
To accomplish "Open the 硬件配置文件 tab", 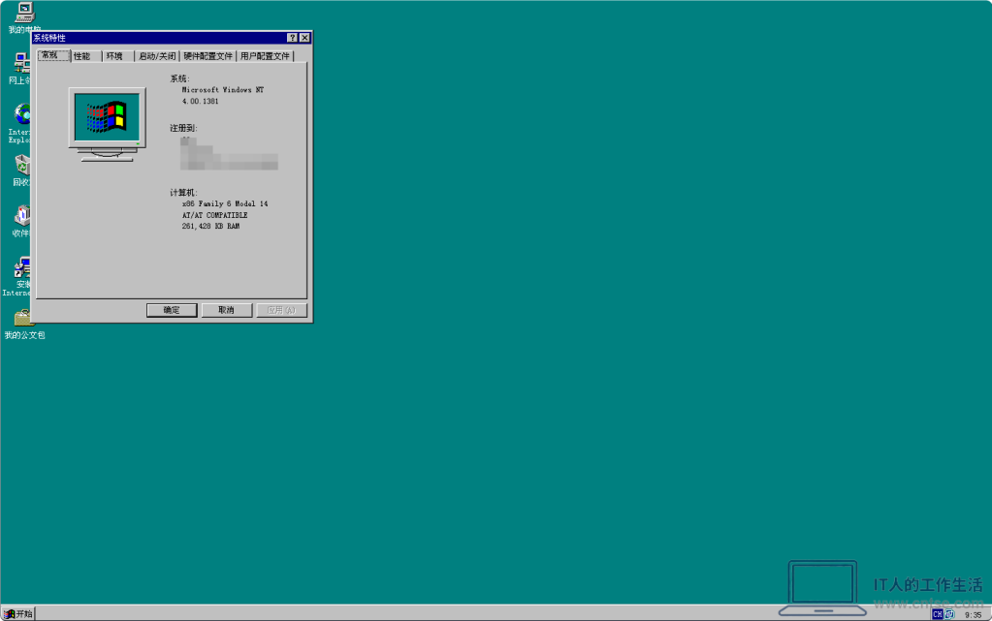I will (208, 56).
